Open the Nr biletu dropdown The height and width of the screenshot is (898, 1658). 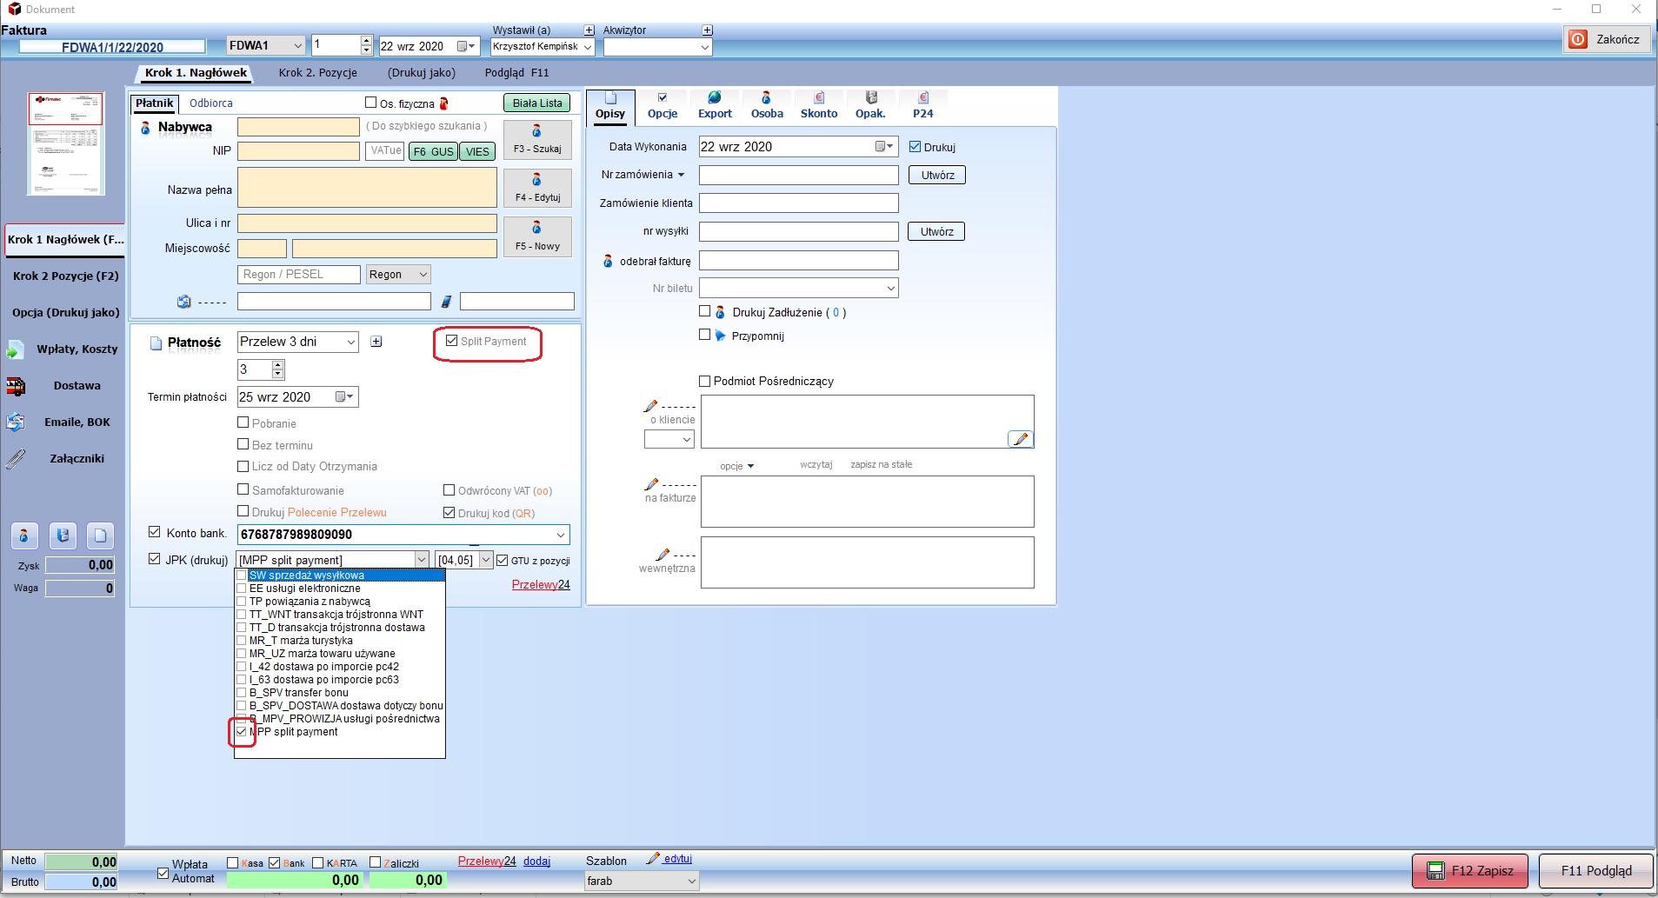click(890, 288)
